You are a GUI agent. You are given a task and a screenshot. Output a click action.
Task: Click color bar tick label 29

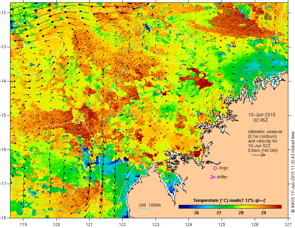pos(263,213)
